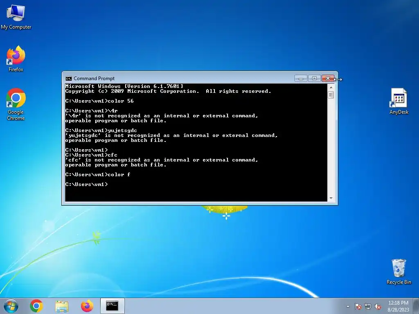Click the 'color f' command line

point(98,175)
